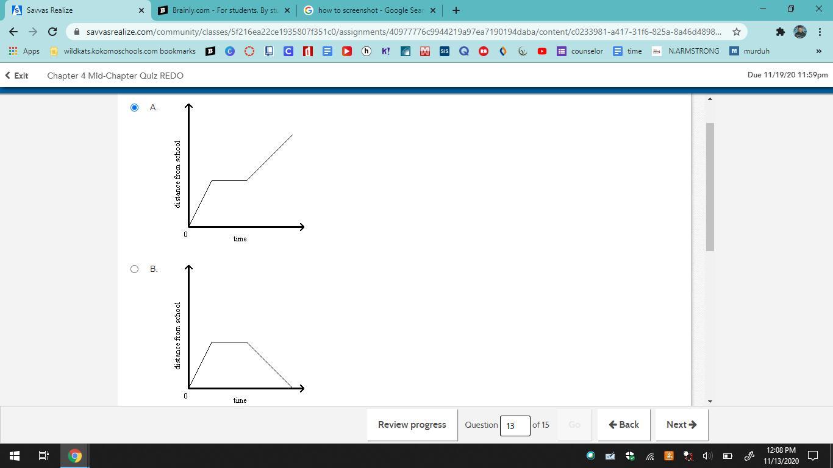Open the counselor bookmark
The image size is (833, 468).
click(x=579, y=51)
